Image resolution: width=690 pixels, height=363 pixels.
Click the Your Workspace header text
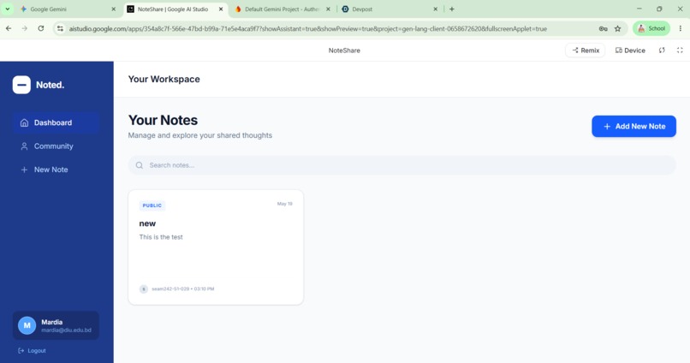coord(164,80)
